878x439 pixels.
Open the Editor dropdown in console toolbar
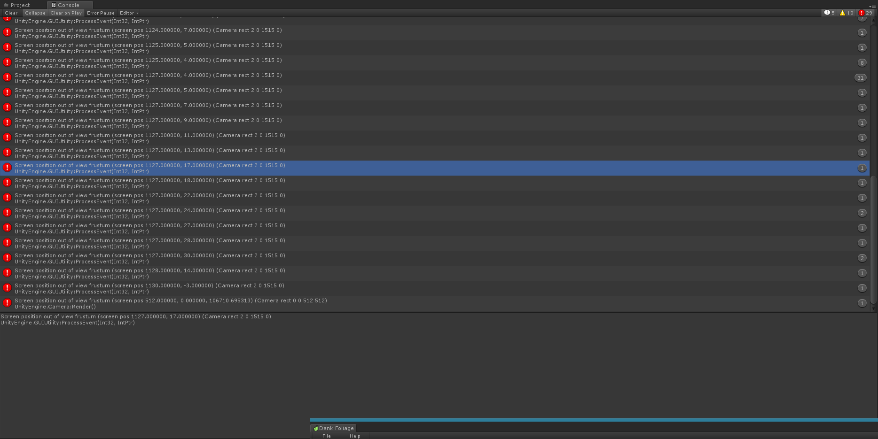click(129, 13)
